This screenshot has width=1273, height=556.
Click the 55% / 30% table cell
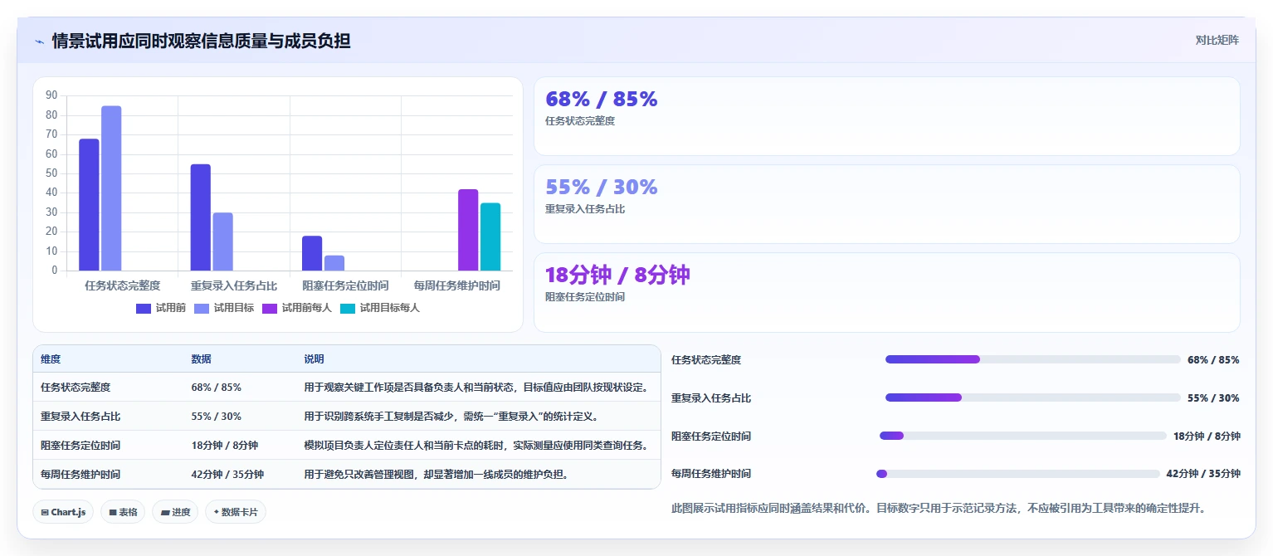click(217, 417)
